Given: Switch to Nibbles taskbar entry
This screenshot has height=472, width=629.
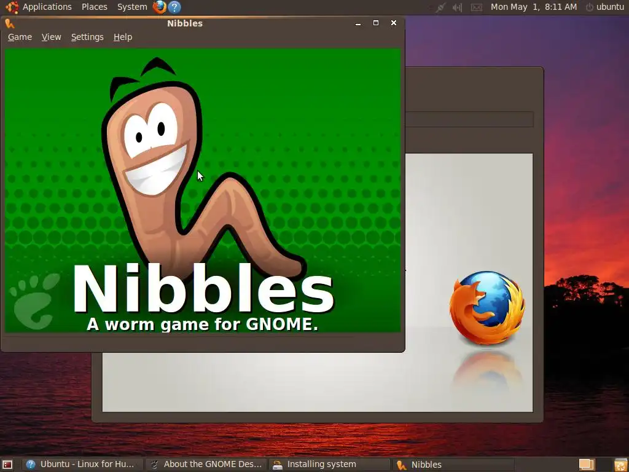Looking at the screenshot, I should coord(453,465).
